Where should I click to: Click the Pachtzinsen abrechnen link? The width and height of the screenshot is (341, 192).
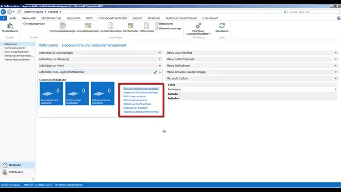click(135, 100)
